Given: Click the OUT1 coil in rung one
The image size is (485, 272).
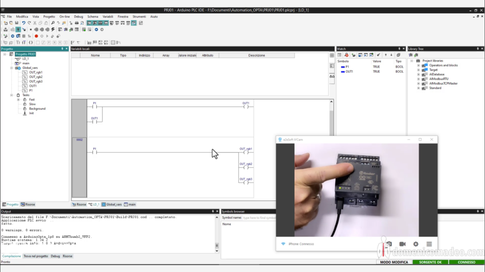Looking at the screenshot, I should point(246,106).
